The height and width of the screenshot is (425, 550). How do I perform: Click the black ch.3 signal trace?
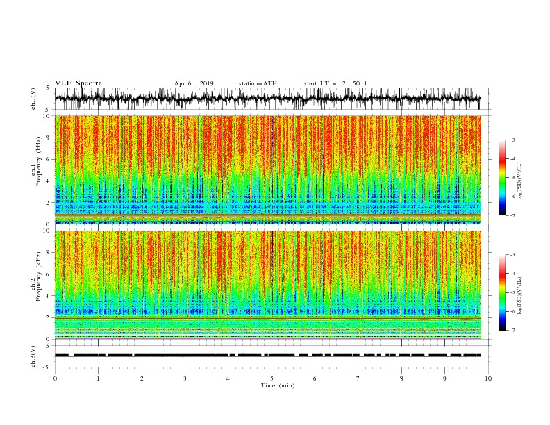click(x=268, y=356)
